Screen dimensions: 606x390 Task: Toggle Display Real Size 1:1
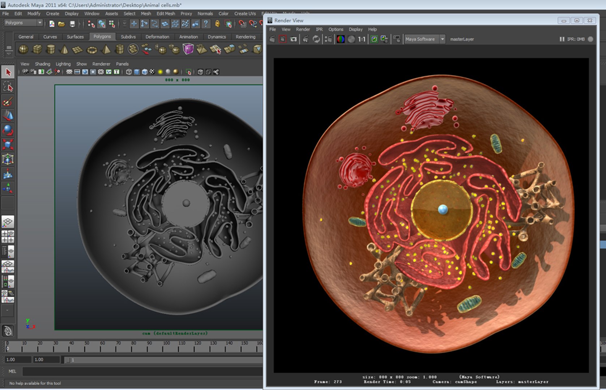(x=362, y=39)
